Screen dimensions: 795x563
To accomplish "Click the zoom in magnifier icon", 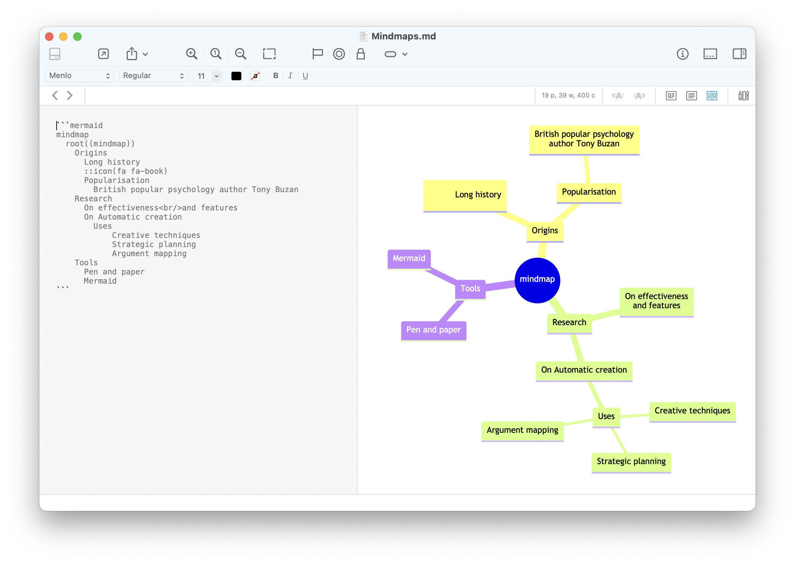I will pyautogui.click(x=192, y=53).
